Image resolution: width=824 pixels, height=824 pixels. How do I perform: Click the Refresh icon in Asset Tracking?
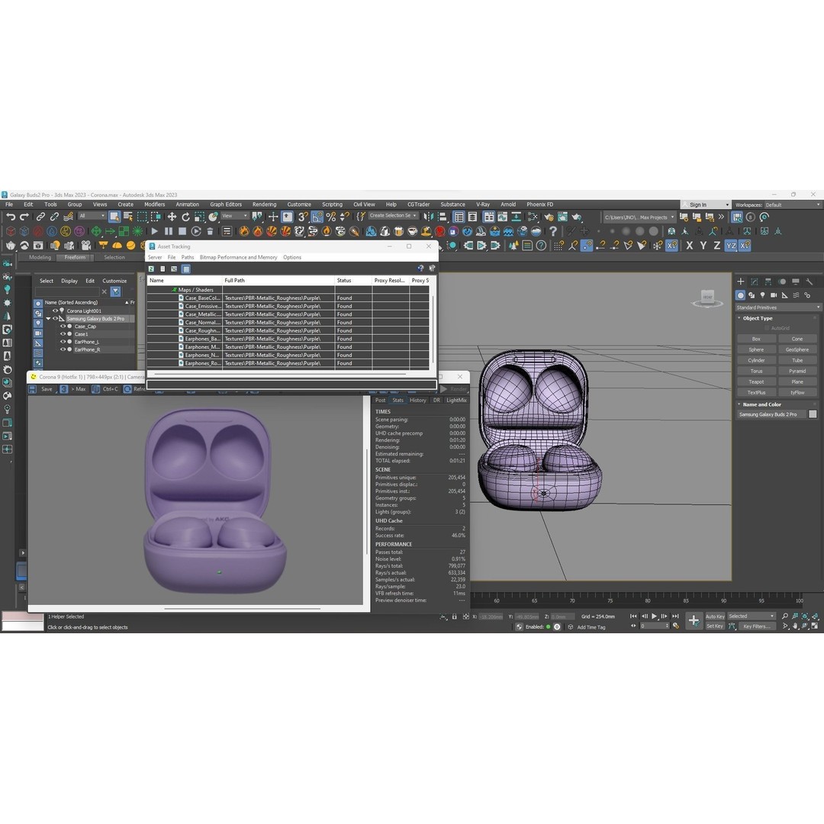(151, 269)
